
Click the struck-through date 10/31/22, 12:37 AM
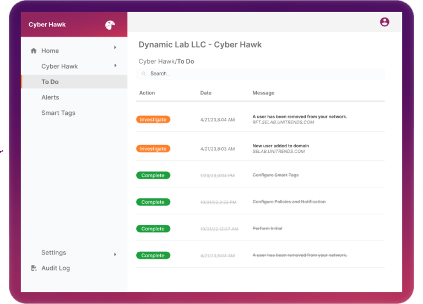point(219,229)
